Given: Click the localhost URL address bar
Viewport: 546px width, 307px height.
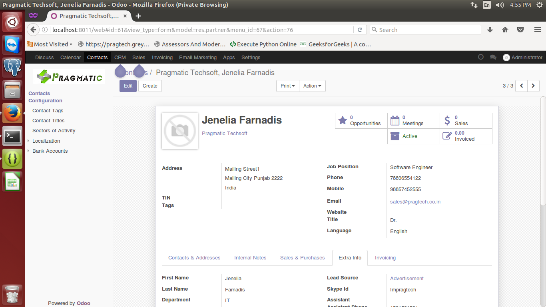Looking at the screenshot, I should tap(202, 30).
